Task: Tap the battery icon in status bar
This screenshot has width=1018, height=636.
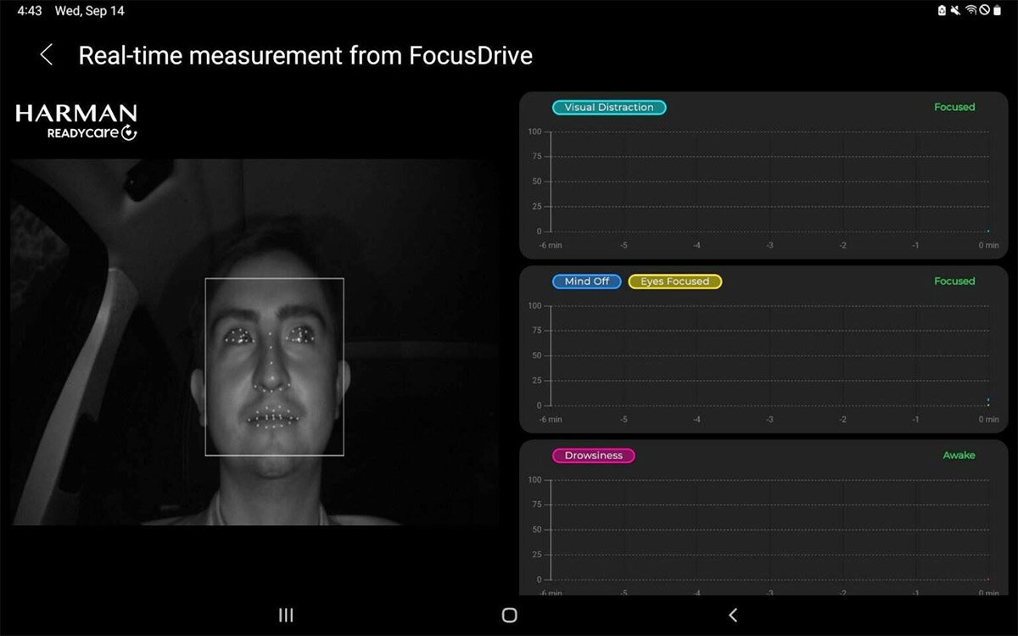Action: [x=997, y=10]
